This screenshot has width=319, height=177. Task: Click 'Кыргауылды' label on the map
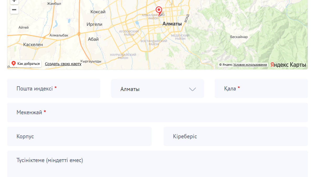click(91, 61)
